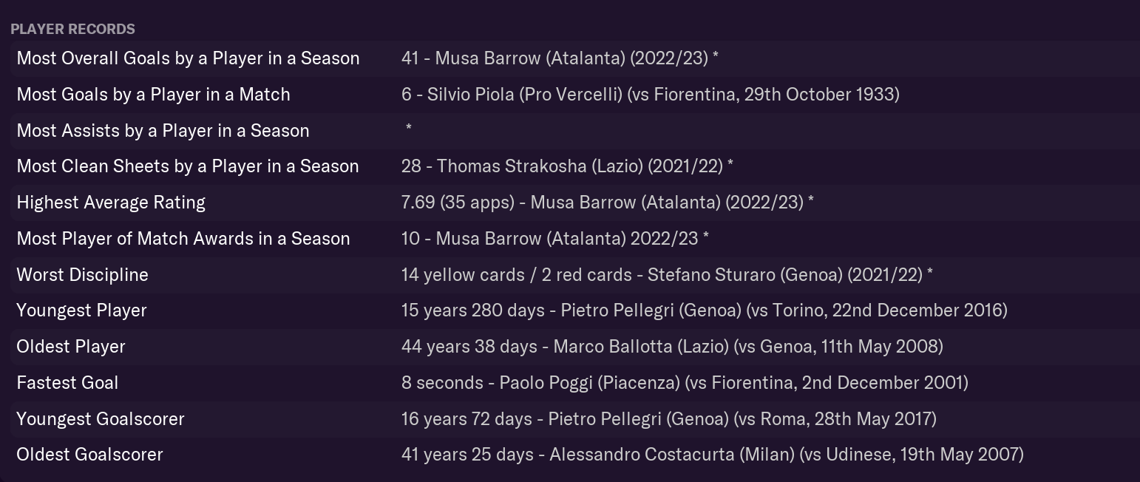This screenshot has width=1140, height=482.
Task: Select the Youngest Player label
Action: [81, 310]
